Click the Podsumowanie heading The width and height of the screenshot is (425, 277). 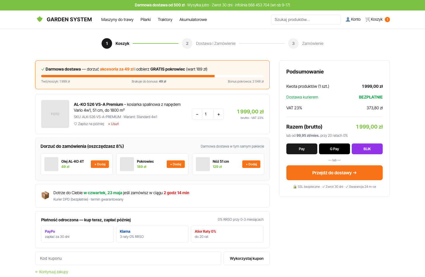(x=305, y=72)
